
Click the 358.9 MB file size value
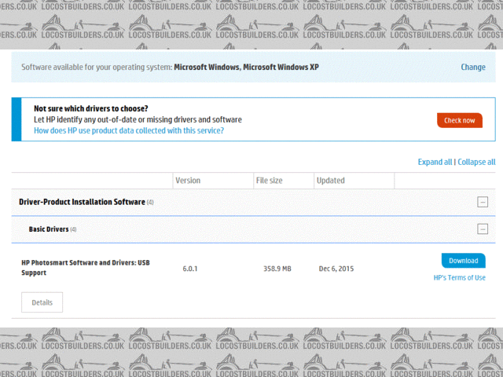(x=277, y=269)
